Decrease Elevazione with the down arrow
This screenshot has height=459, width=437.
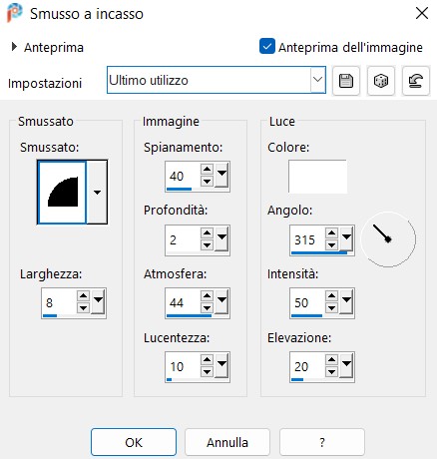tap(331, 373)
